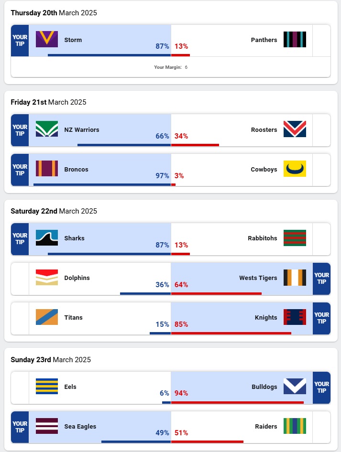Toggle tip to Rabbitohs on the right
The width and height of the screenshot is (341, 452).
321,239
